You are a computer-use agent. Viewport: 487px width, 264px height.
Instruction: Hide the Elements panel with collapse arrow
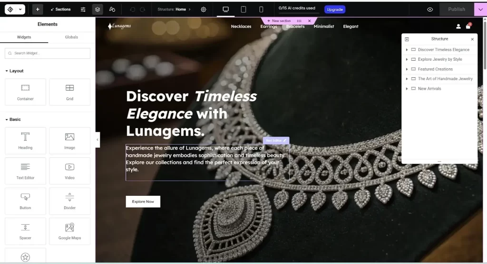point(97,139)
